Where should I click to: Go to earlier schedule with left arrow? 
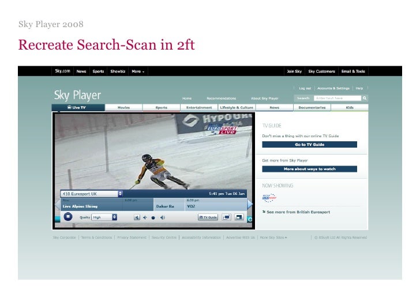click(x=57, y=204)
